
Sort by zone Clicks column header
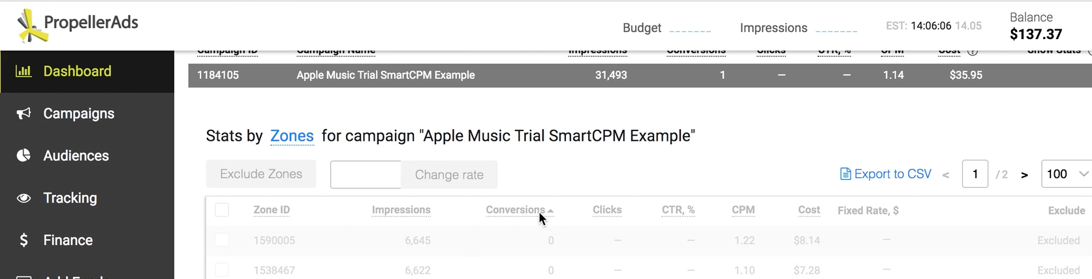pyautogui.click(x=607, y=210)
